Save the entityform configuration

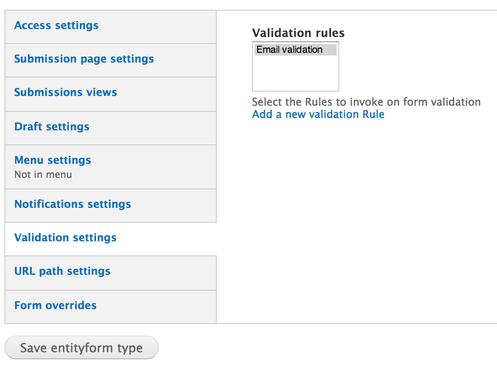(x=81, y=347)
